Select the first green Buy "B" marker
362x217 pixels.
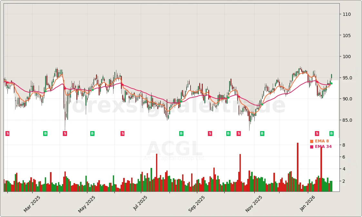point(45,133)
